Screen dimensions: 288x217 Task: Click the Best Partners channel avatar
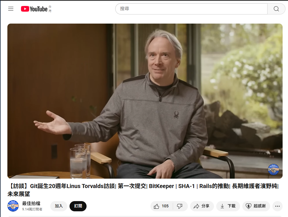13,206
